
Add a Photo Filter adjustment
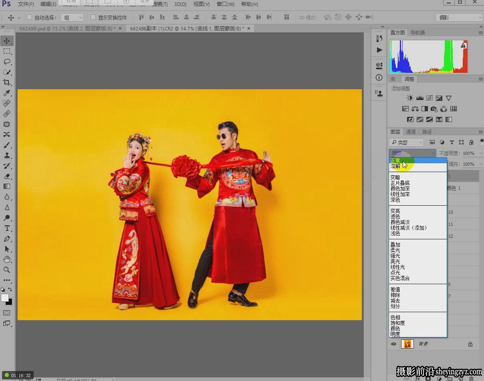tap(434, 109)
